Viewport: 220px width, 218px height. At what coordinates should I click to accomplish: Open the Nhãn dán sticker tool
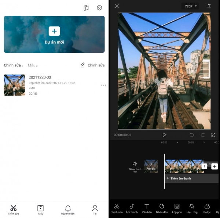click(162, 208)
